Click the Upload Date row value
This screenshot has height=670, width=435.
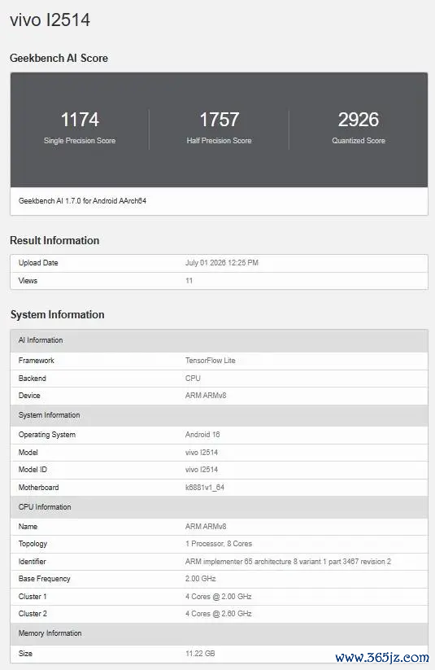point(221,263)
